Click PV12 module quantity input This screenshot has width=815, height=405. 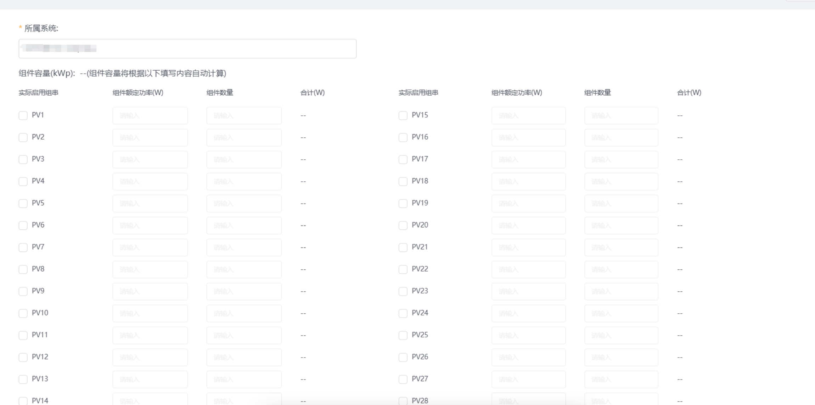pos(244,357)
